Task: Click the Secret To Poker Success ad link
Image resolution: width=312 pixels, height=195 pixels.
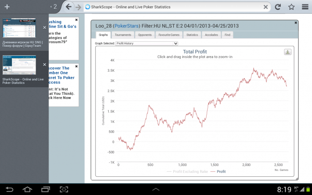Action: (x=62, y=75)
